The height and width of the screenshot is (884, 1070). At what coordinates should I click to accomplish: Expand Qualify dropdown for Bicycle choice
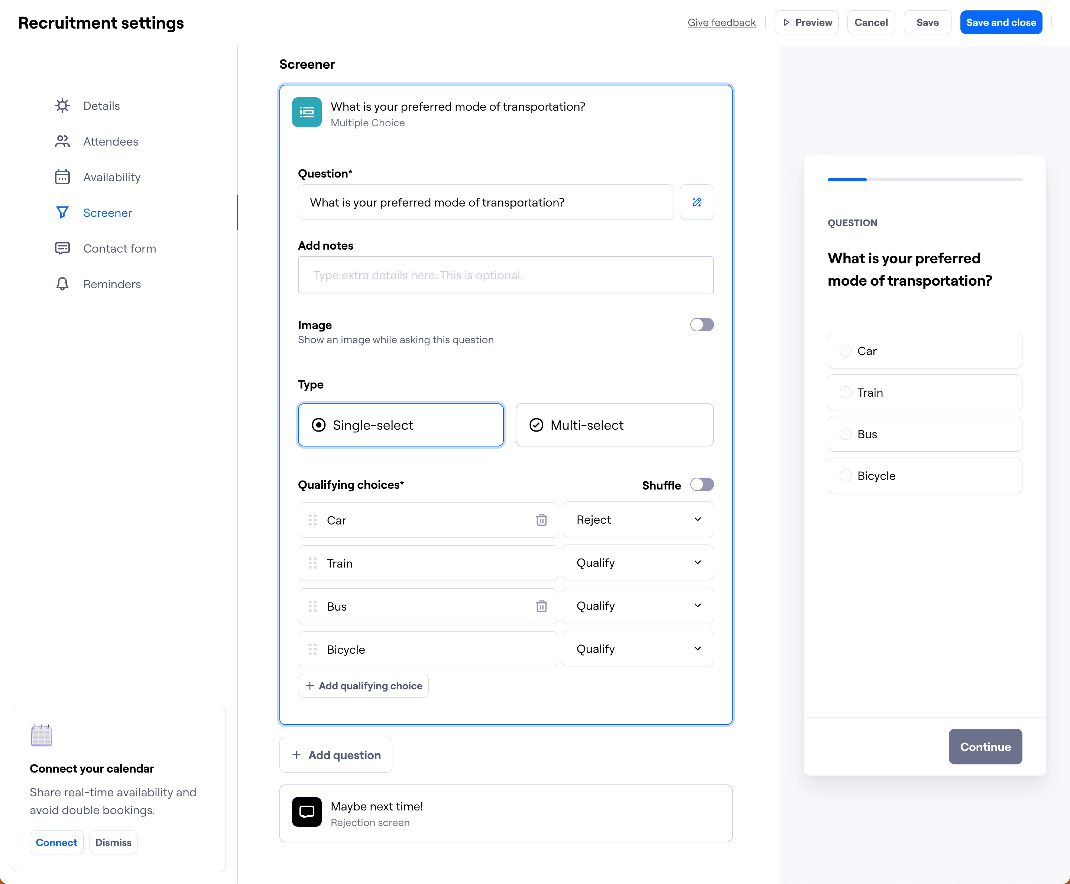pyautogui.click(x=637, y=649)
